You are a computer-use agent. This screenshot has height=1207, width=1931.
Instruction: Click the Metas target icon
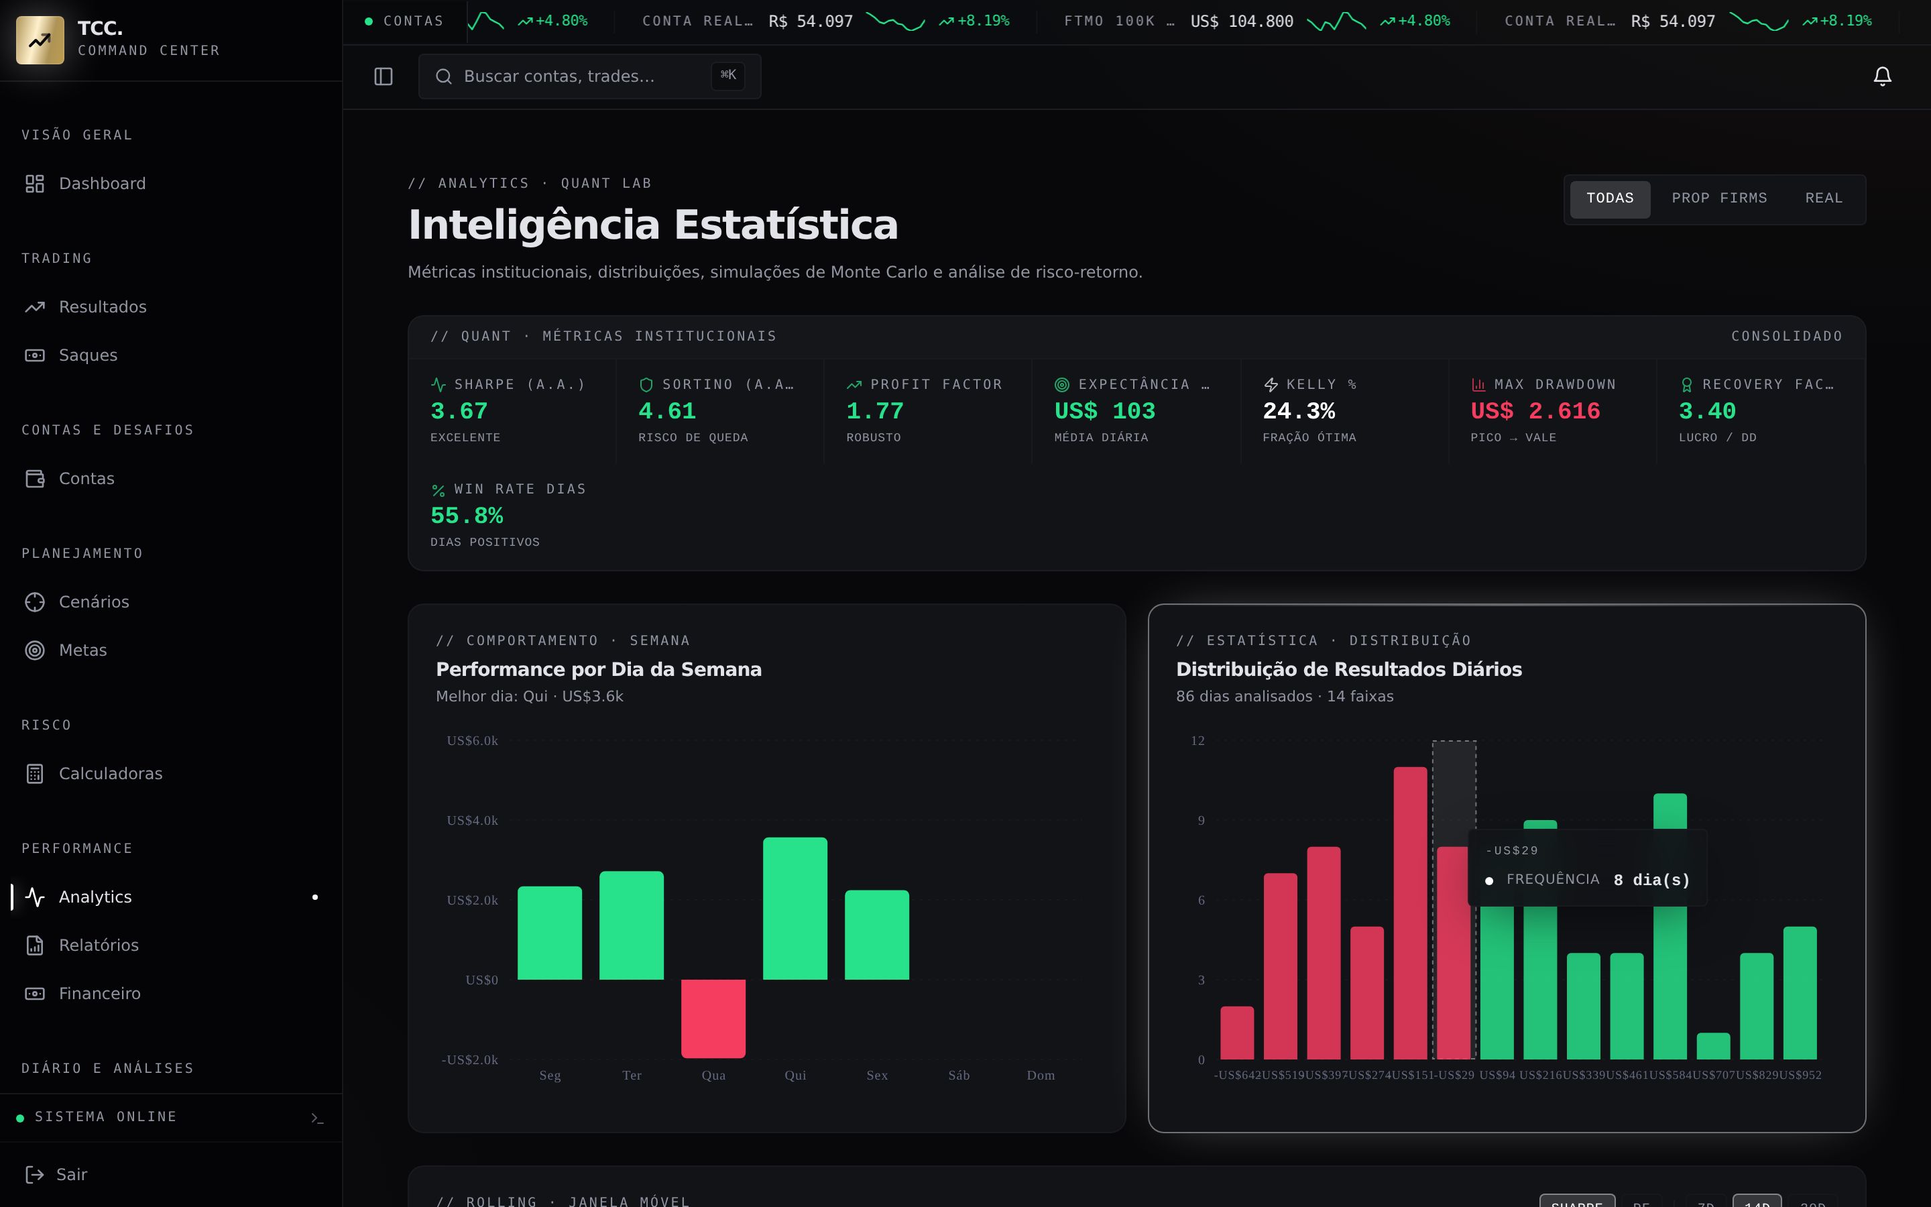[34, 650]
